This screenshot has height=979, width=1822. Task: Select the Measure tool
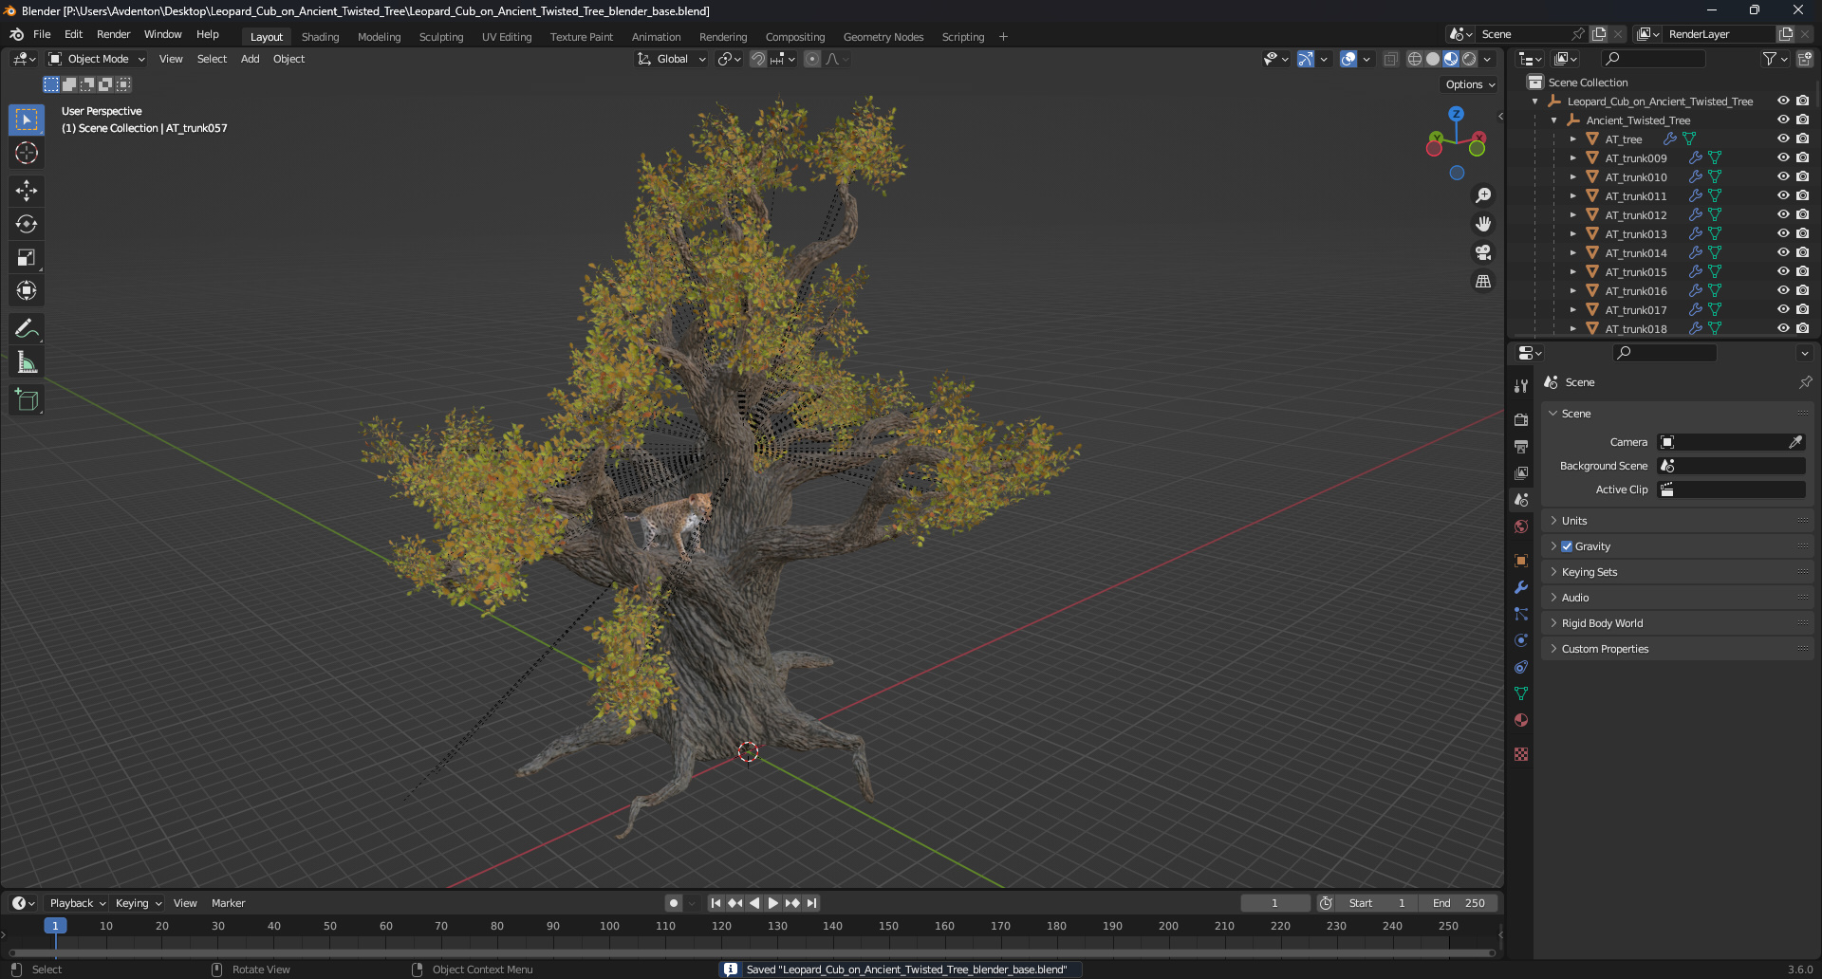point(27,362)
